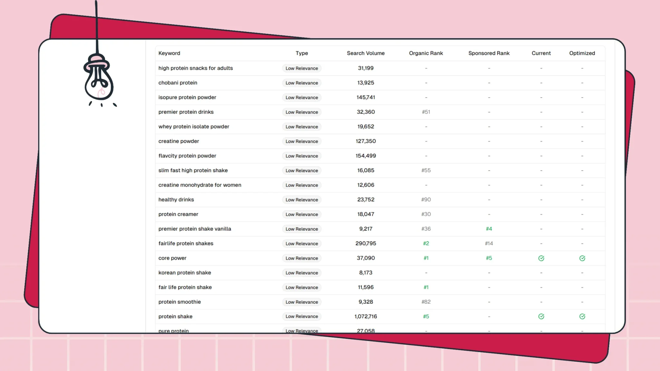This screenshot has width=660, height=371.
Task: Select the fairlife protein shakes keyword
Action: pos(186,243)
